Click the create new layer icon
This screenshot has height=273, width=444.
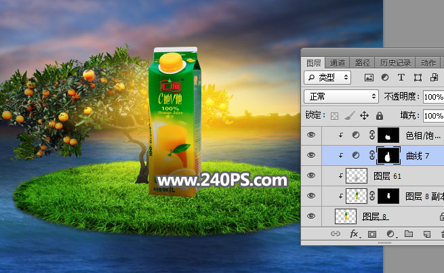pos(426,234)
